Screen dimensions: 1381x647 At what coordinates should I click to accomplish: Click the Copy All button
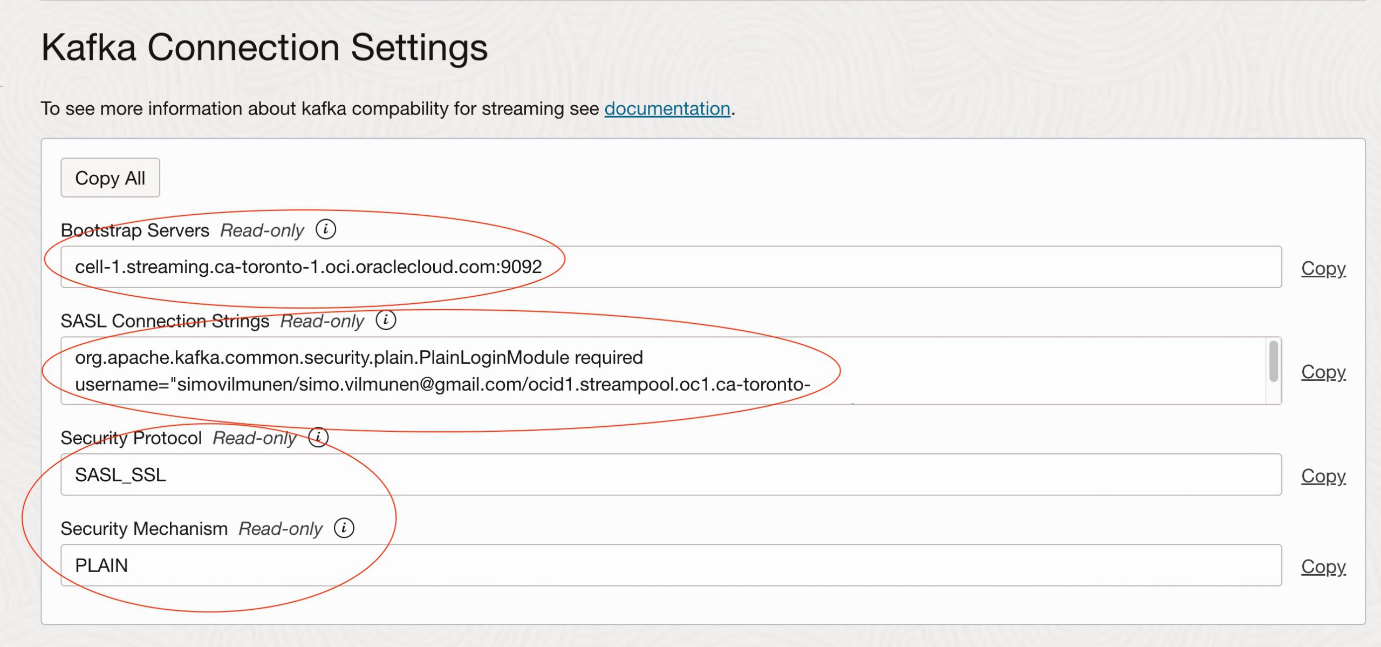(110, 178)
